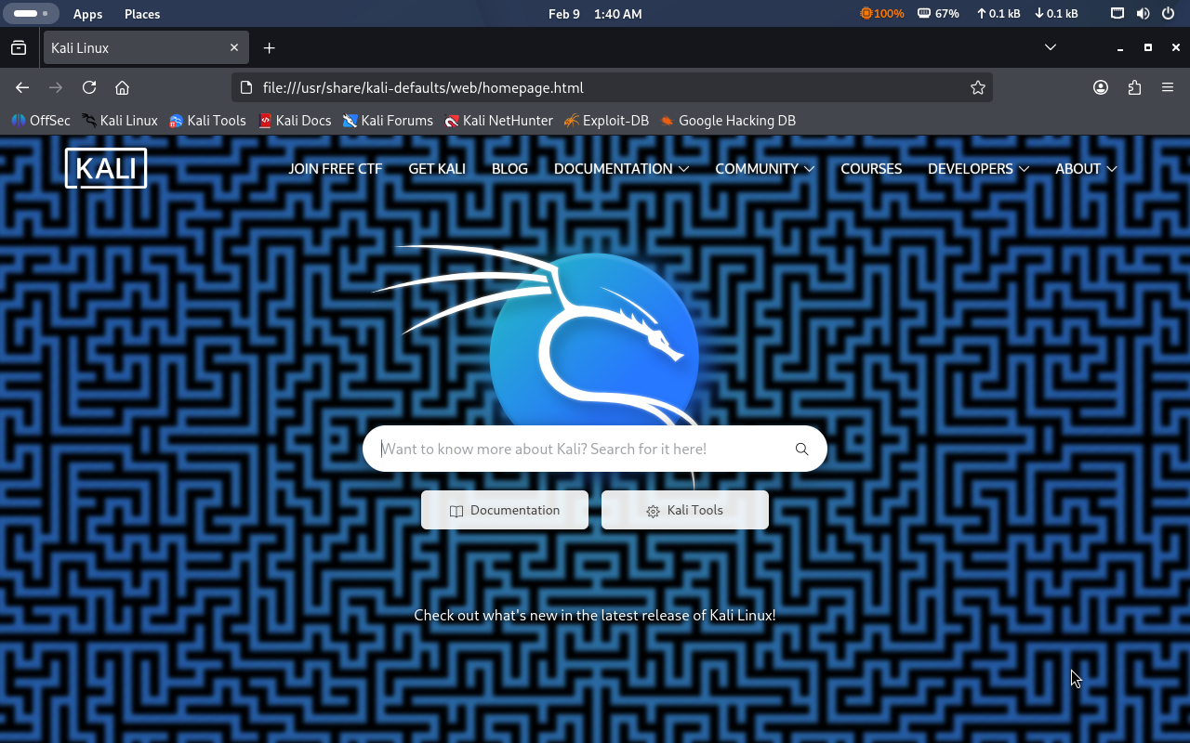Select the GET KALI navigation item
The width and height of the screenshot is (1190, 743).
(x=437, y=168)
